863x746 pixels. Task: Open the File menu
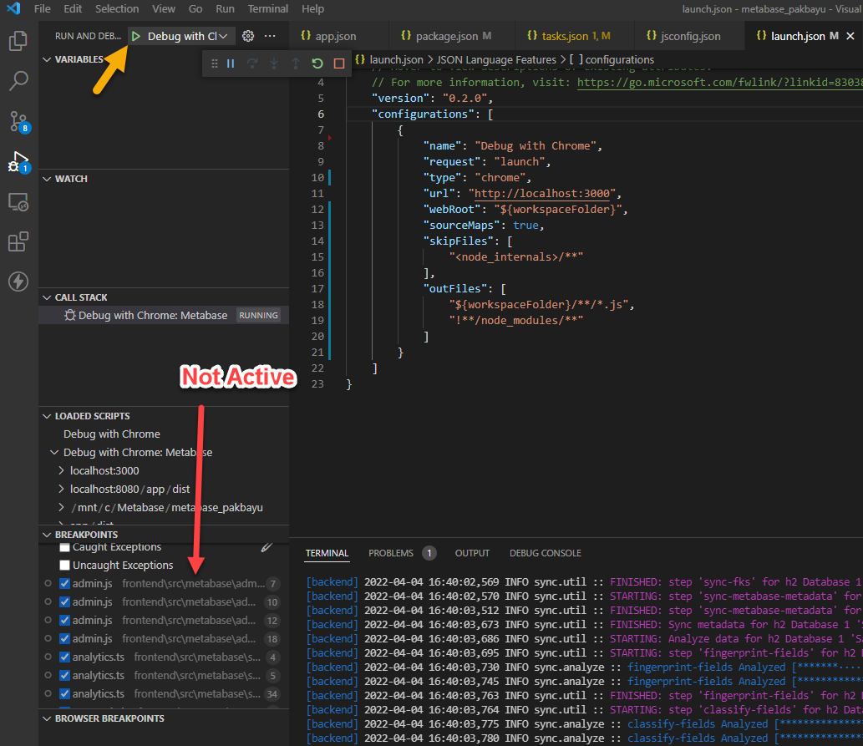pyautogui.click(x=42, y=9)
